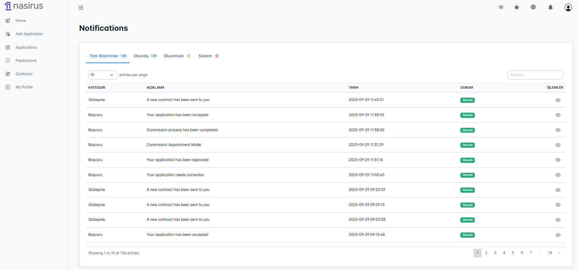Sort table by TARIH column header
The height and width of the screenshot is (270, 578).
click(x=353, y=87)
